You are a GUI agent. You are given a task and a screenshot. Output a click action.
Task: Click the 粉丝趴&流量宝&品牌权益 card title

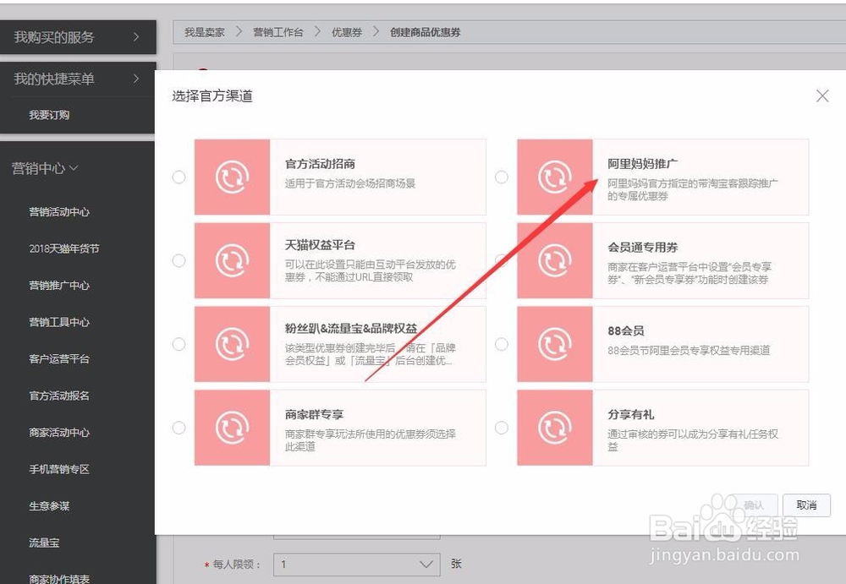pos(351,329)
